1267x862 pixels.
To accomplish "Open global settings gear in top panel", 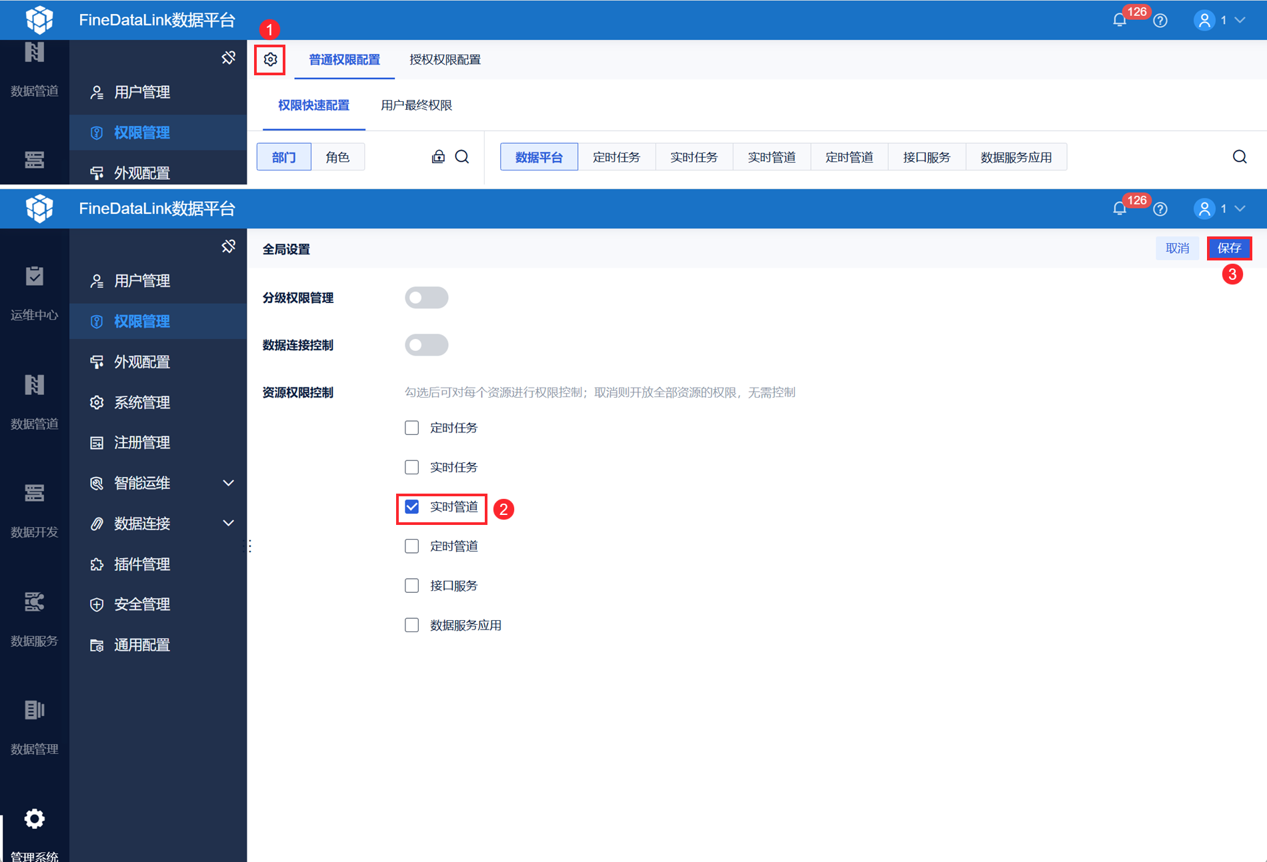I will pyautogui.click(x=270, y=60).
